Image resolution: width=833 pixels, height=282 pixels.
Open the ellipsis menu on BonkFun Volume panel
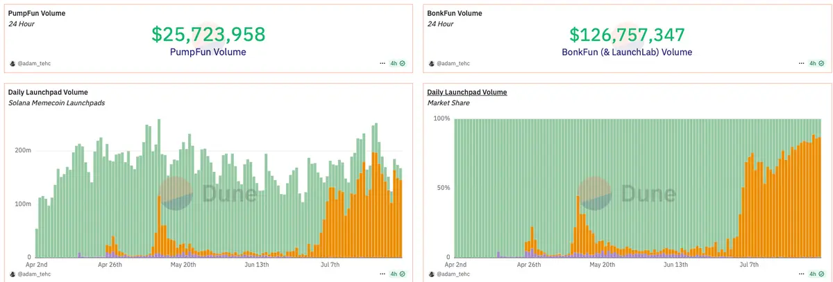(x=801, y=63)
